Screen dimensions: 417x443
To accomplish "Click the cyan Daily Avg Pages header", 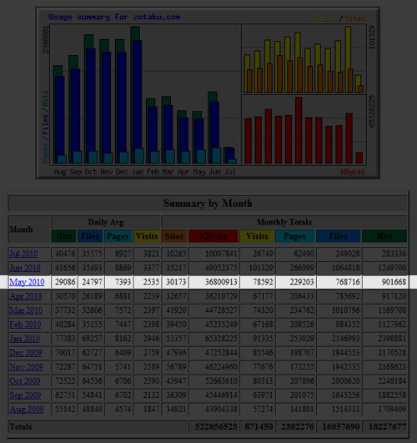I will pyautogui.click(x=118, y=236).
